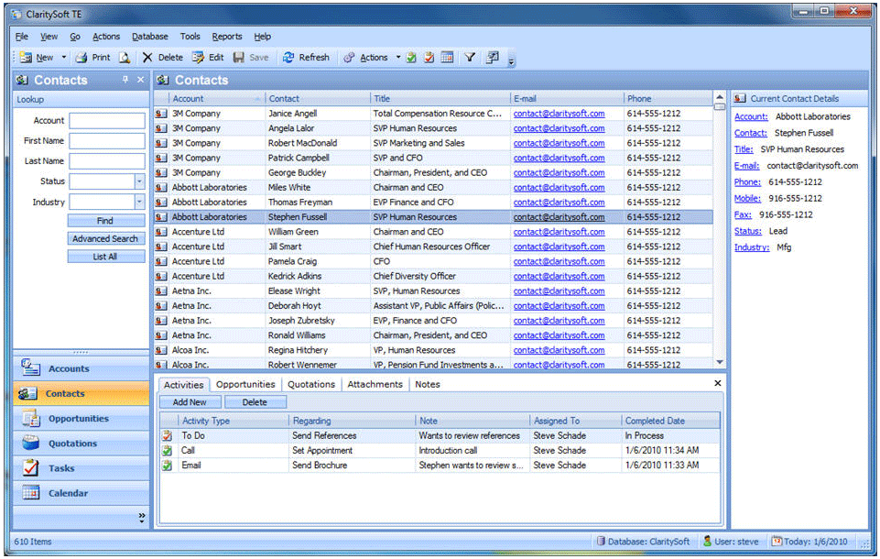Click the Edit toolbar button
This screenshot has width=880, height=559.
[208, 57]
